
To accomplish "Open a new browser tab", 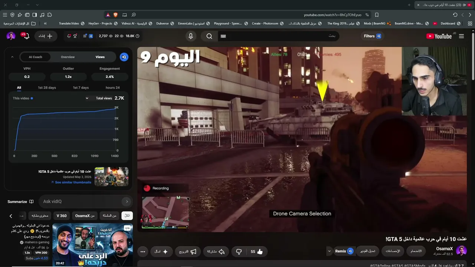I will pyautogui.click(x=409, y=5).
